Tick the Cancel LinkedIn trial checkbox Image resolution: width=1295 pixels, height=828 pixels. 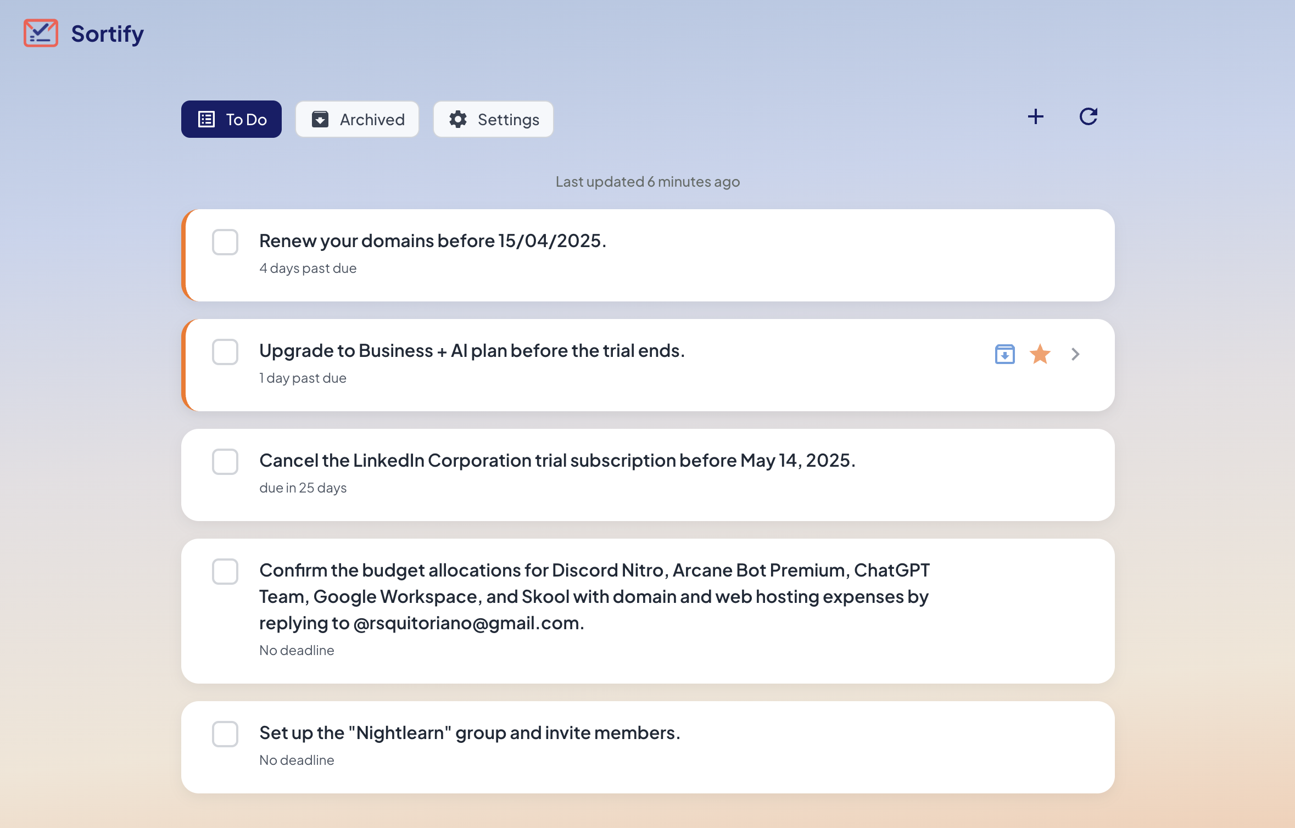(225, 462)
